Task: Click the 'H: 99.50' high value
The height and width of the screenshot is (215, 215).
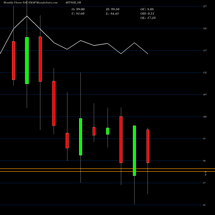Action: click(113, 9)
